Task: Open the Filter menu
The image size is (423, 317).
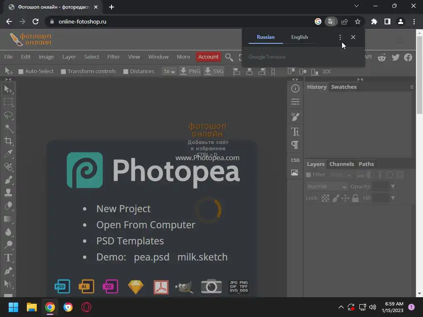Action: tap(113, 57)
